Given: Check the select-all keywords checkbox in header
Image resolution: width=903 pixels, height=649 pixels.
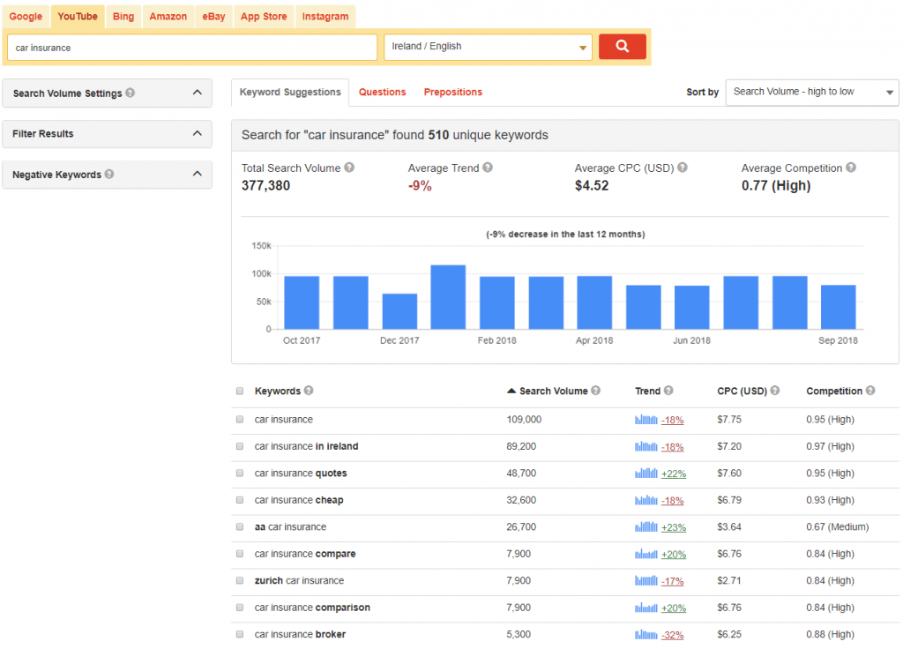Looking at the screenshot, I should 239,391.
